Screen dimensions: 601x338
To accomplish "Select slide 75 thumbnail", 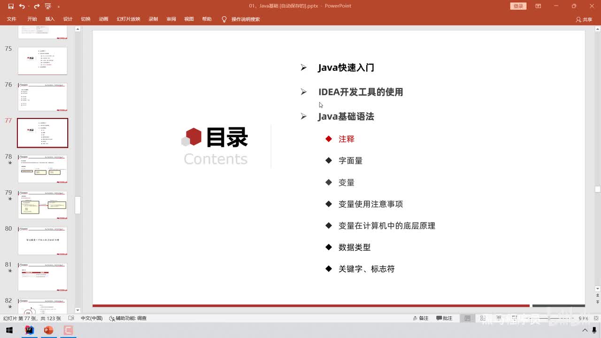I will 43,61.
